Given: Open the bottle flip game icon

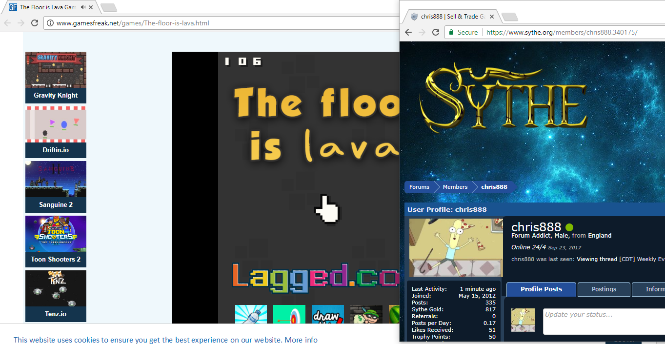Looking at the screenshot, I should pyautogui.click(x=251, y=315).
